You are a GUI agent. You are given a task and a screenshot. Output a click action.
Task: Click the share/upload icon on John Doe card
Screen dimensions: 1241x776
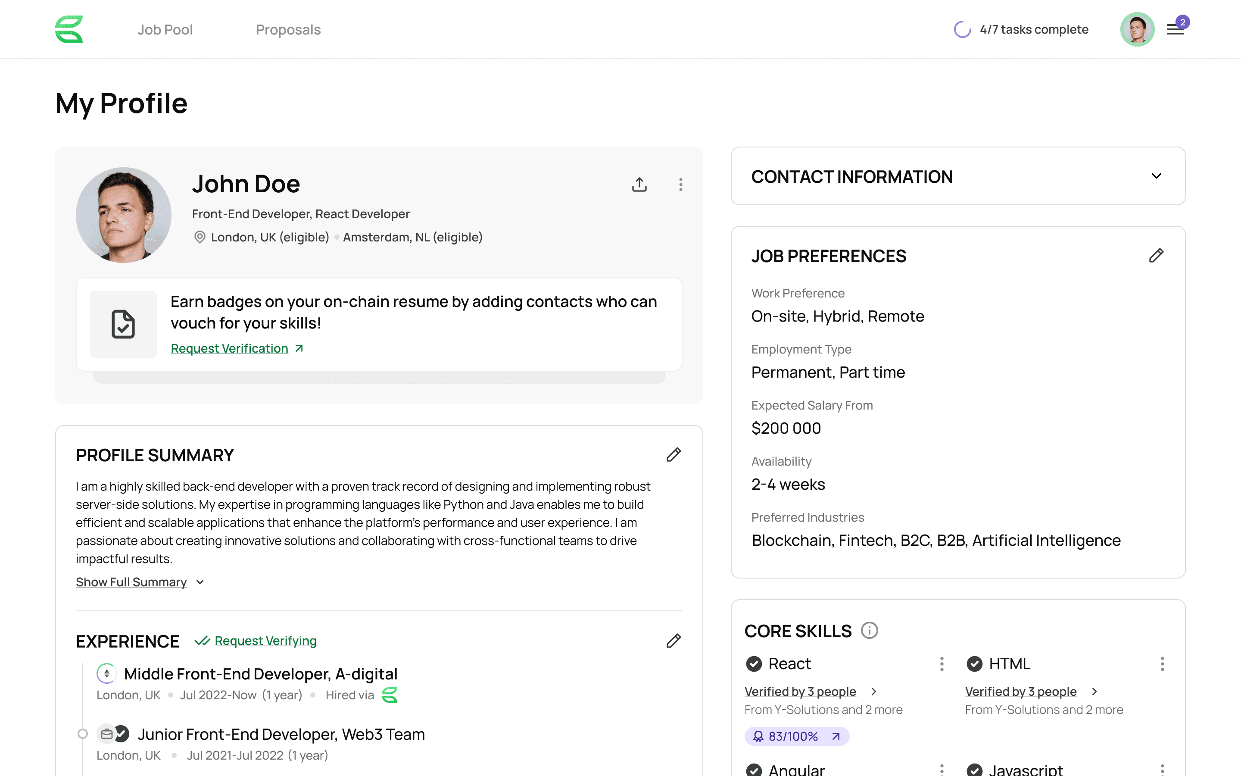[639, 184]
